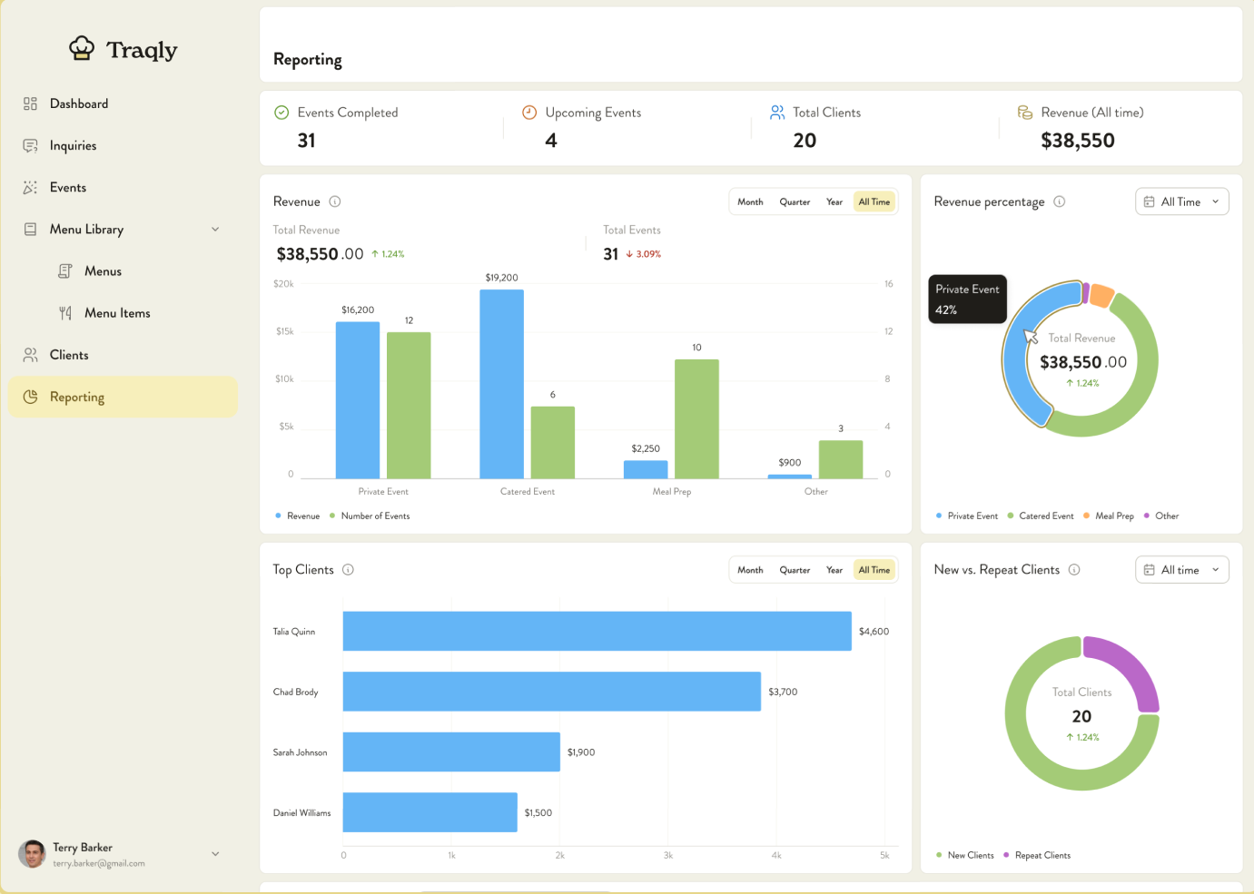The height and width of the screenshot is (894, 1254).
Task: Click Talia Quinn's bar in Top Clients
Action: tap(595, 631)
